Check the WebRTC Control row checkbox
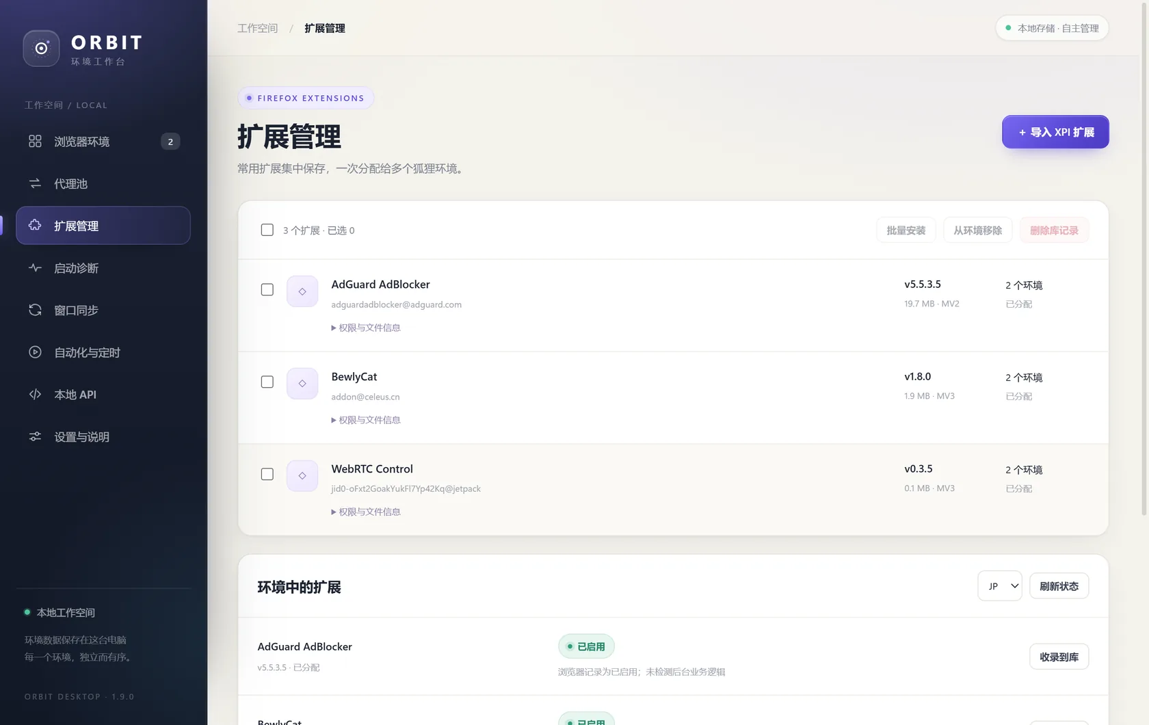The image size is (1149, 725). (x=267, y=474)
